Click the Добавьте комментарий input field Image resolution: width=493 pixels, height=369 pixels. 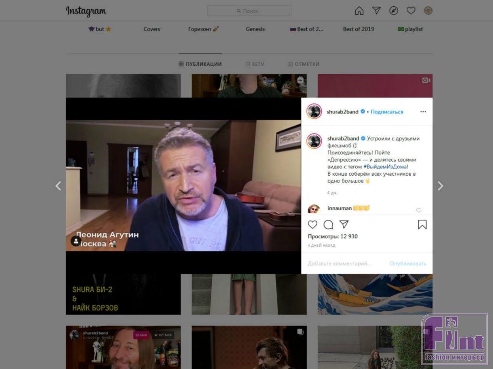tap(339, 263)
